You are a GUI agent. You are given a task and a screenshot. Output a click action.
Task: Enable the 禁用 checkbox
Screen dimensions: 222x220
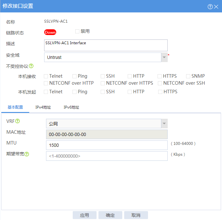click(x=77, y=31)
